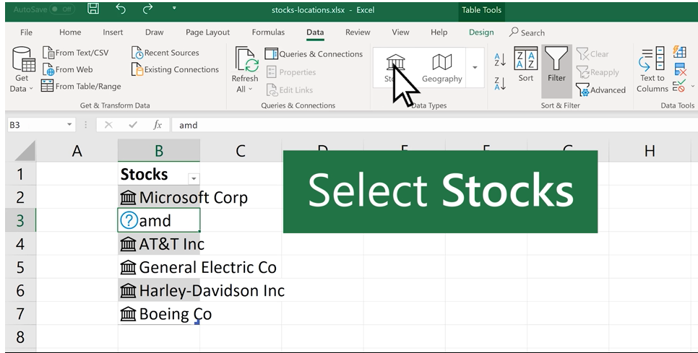698x353 pixels.
Task: Open Queries & Connections pane
Action: [x=314, y=54]
